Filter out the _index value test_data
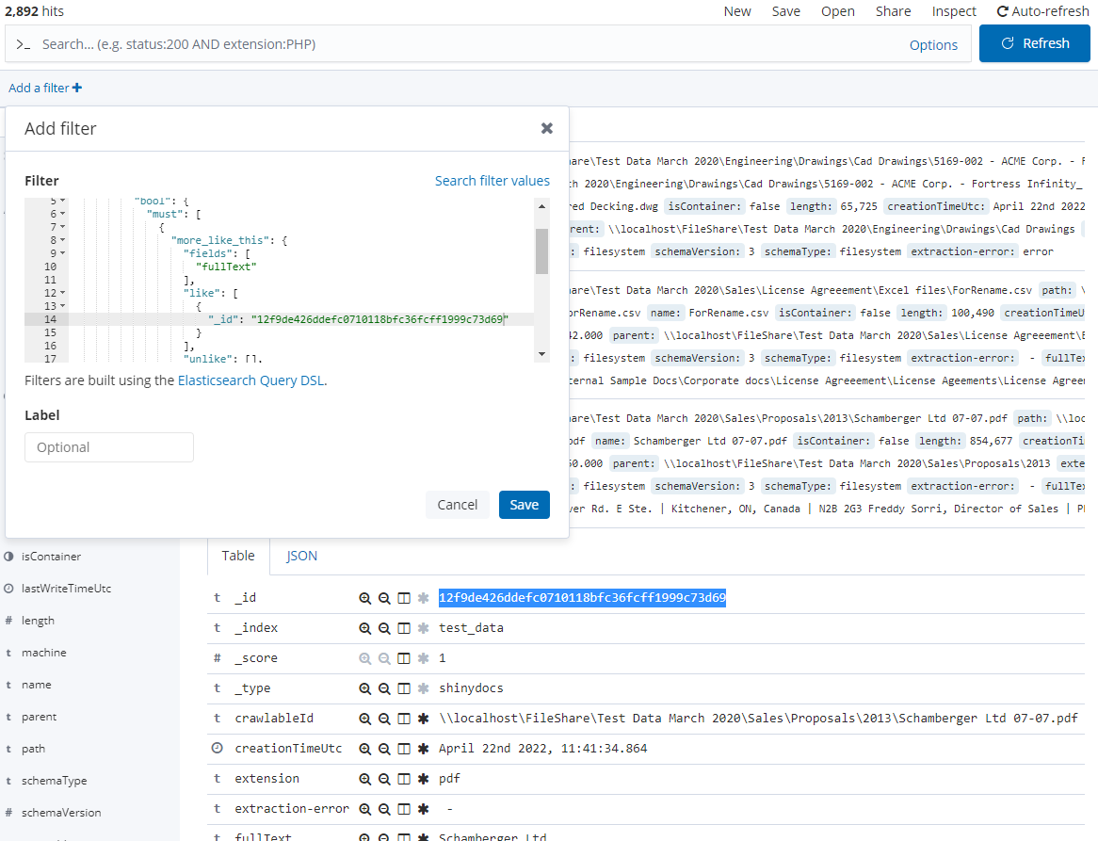The width and height of the screenshot is (1098, 841). click(x=384, y=628)
